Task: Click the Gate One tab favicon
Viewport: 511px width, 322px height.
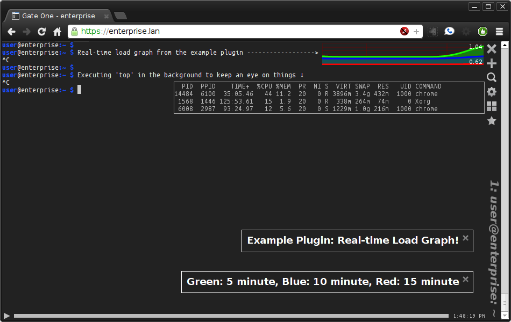Action: (15, 16)
